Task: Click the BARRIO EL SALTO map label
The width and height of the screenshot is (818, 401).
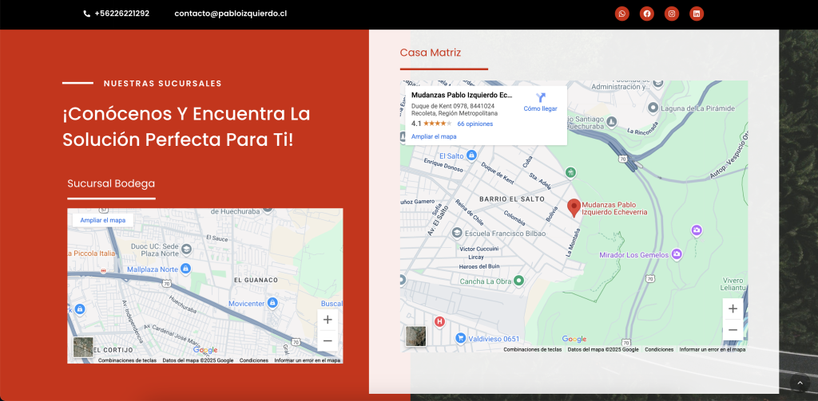Action: (x=512, y=199)
